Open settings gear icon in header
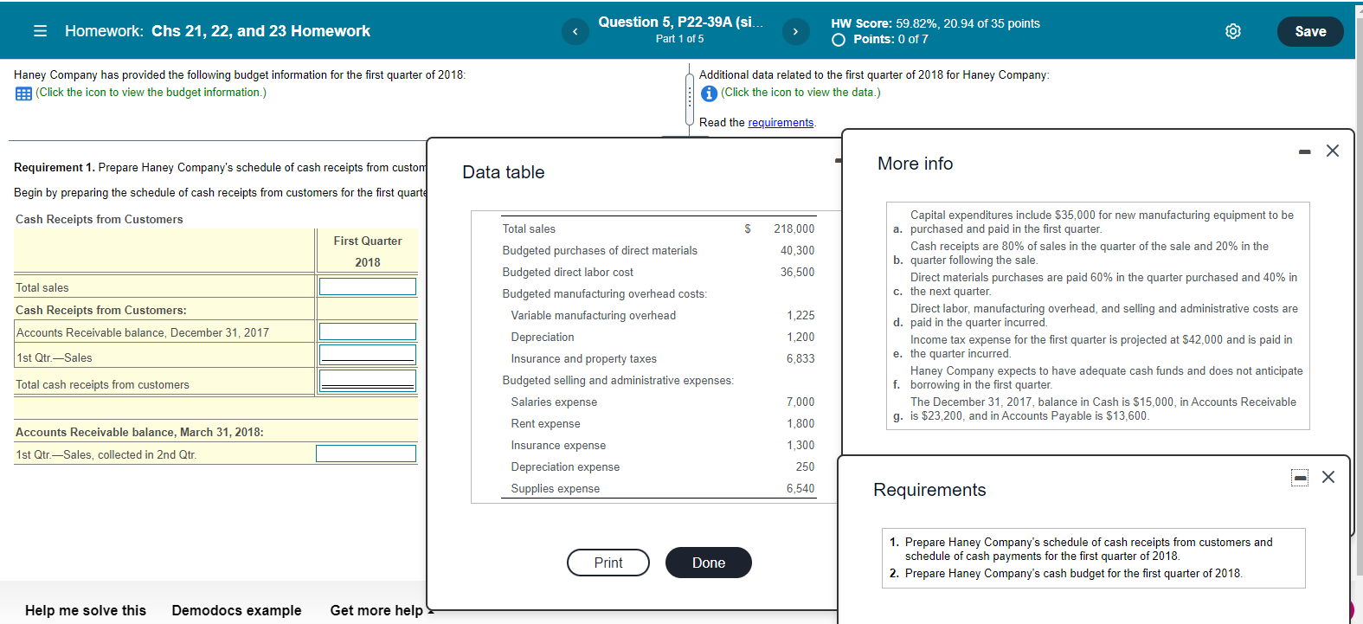The height and width of the screenshot is (624, 1363). [1233, 31]
